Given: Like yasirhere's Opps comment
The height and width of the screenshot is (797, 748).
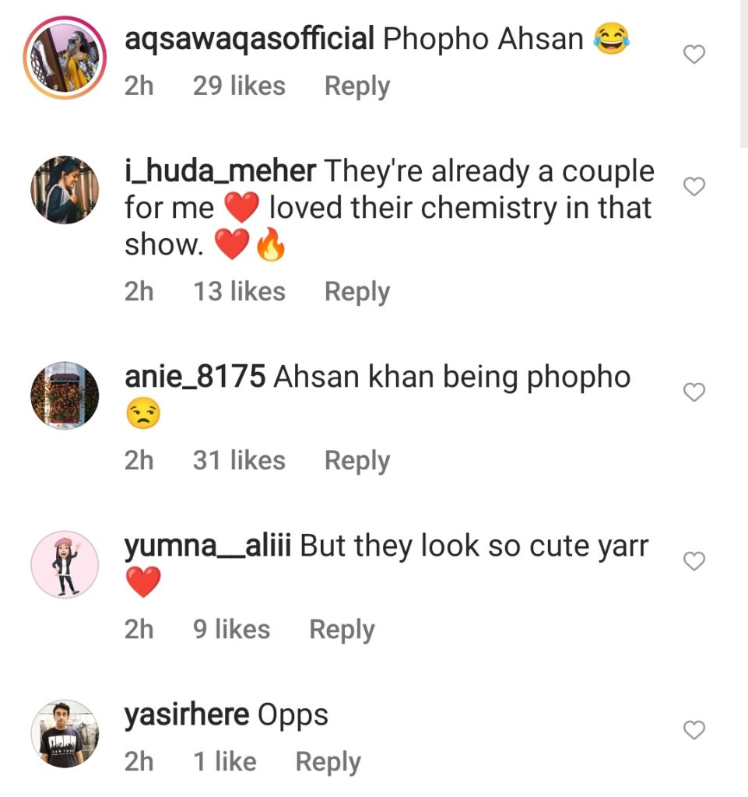Looking at the screenshot, I should click(x=694, y=729).
